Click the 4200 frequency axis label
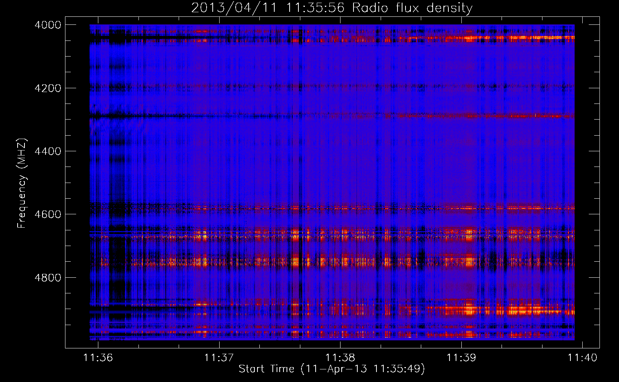The height and width of the screenshot is (382, 619). tap(48, 88)
